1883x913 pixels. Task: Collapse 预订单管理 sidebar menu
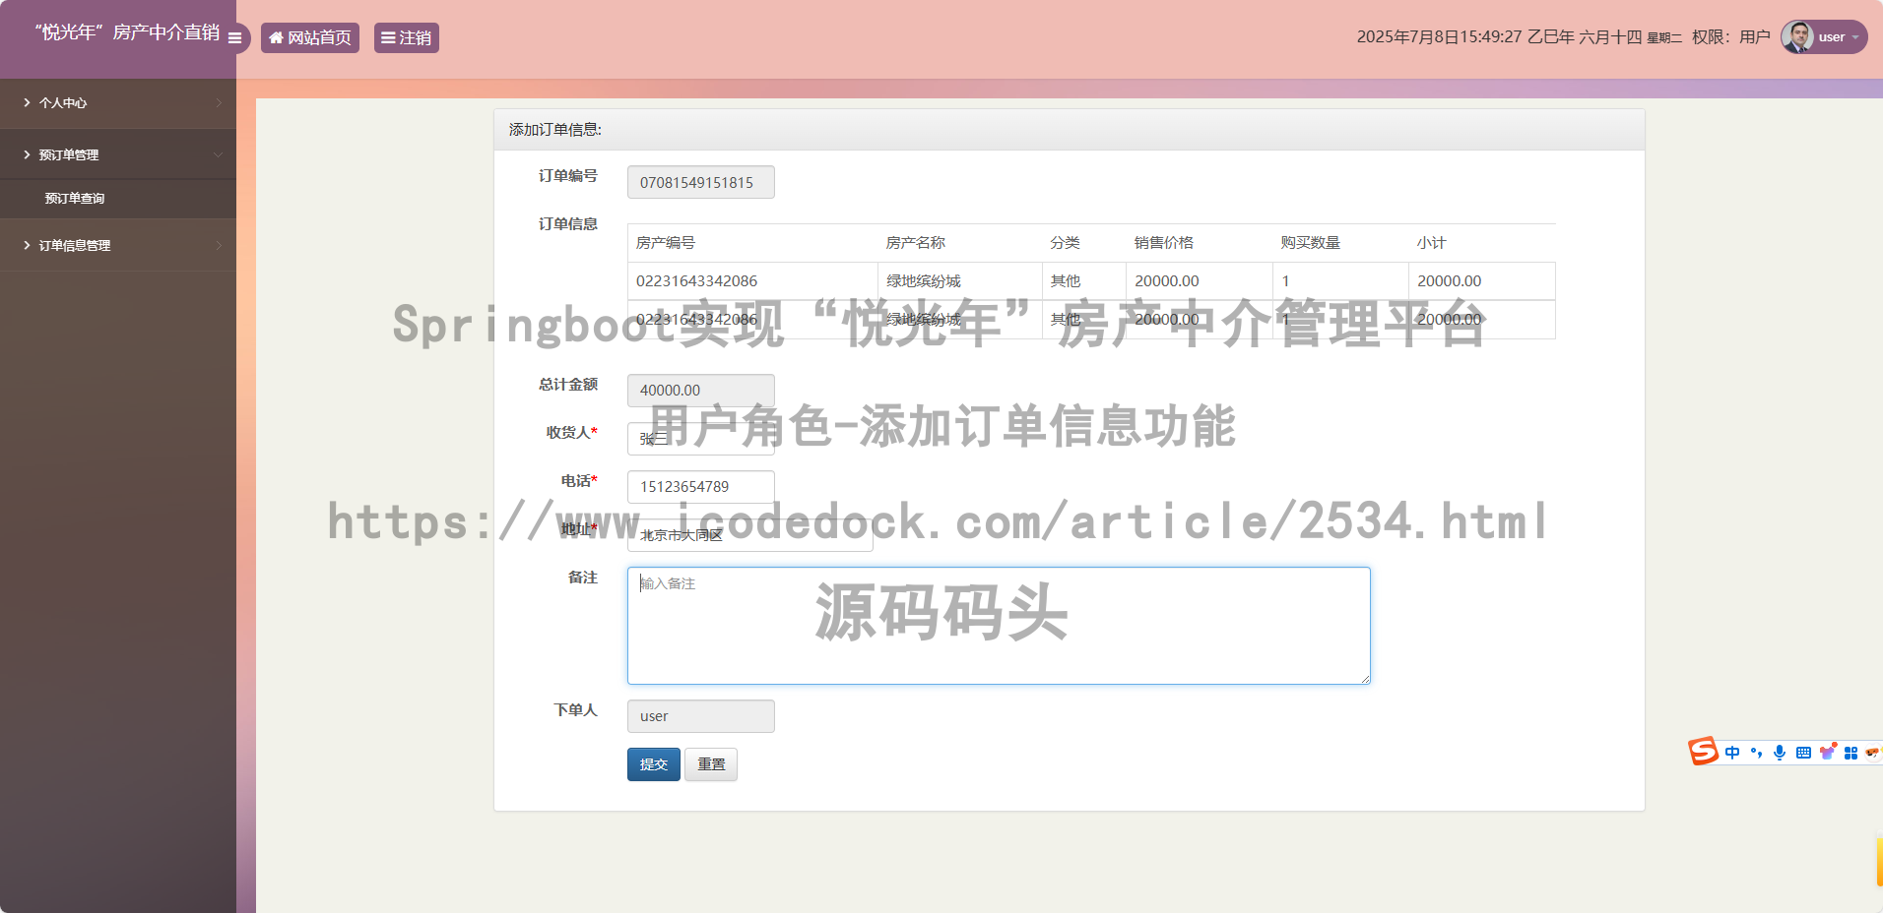(118, 154)
